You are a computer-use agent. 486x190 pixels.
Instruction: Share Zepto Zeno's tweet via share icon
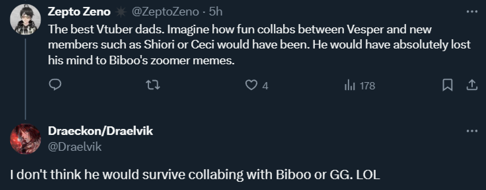click(471, 85)
